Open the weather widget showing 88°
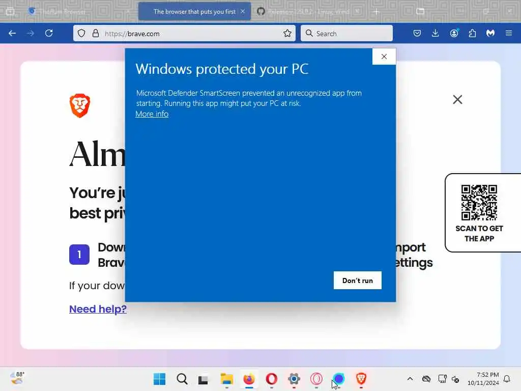This screenshot has width=521, height=391. [x=17, y=378]
